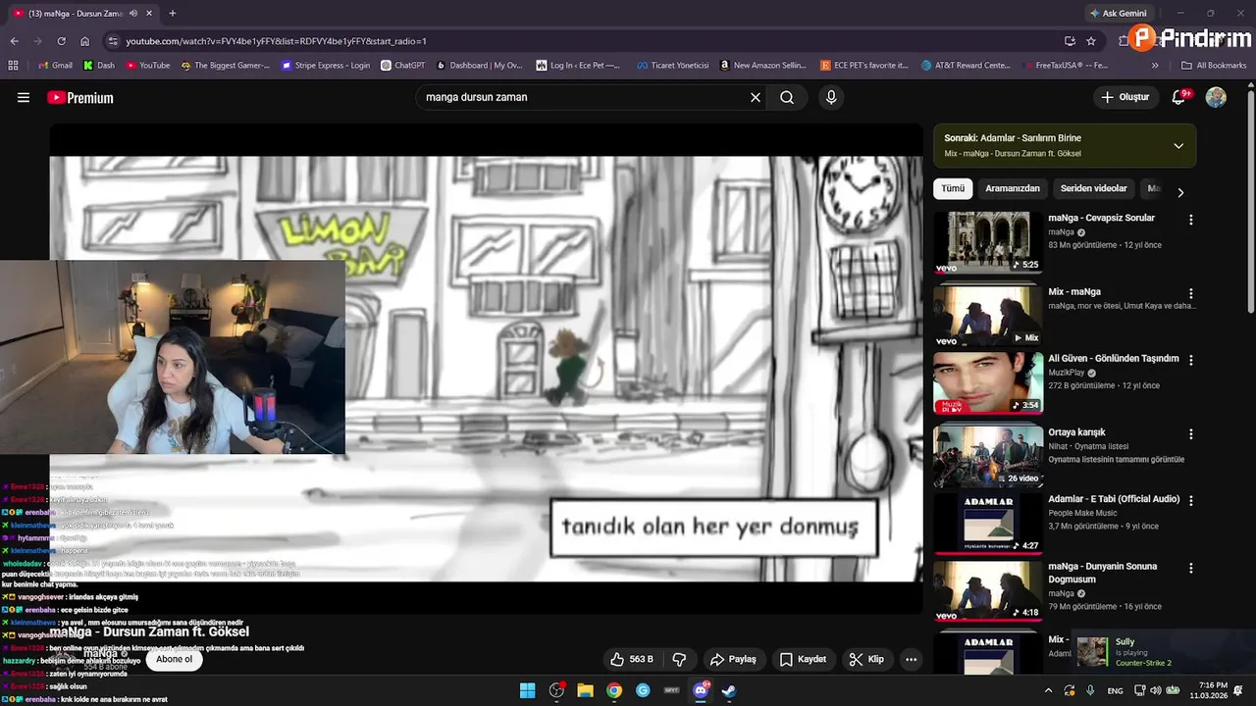Expand the Sonraki playlist panel chevron
This screenshot has height=706, width=1256.
pyautogui.click(x=1178, y=145)
